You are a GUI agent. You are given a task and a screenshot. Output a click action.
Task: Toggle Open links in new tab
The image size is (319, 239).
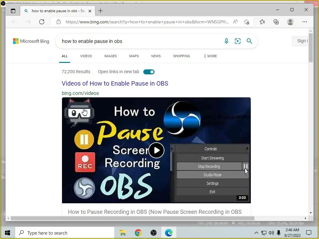pyautogui.click(x=149, y=72)
